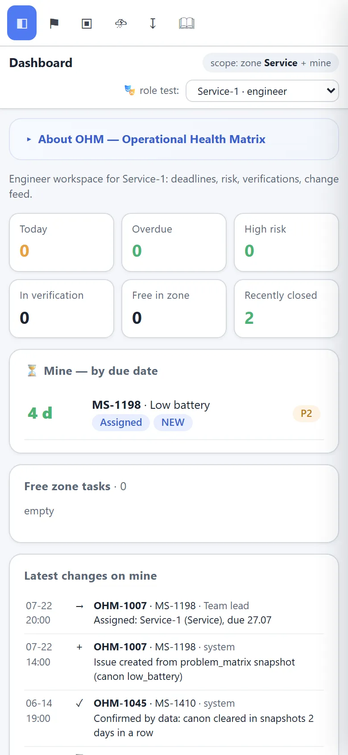The image size is (348, 755).
Task: Open the Today counter card
Action: (x=62, y=242)
